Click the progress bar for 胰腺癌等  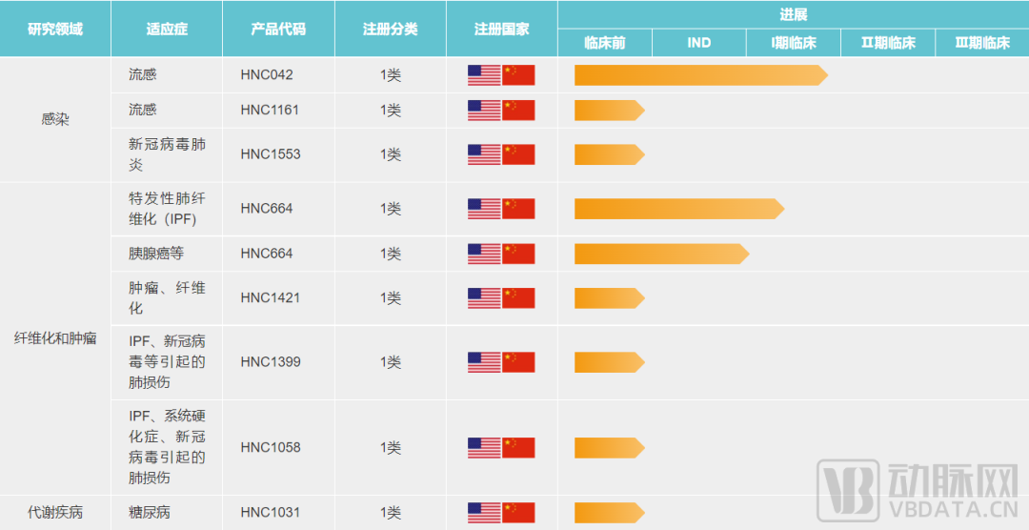pyautogui.click(x=661, y=254)
